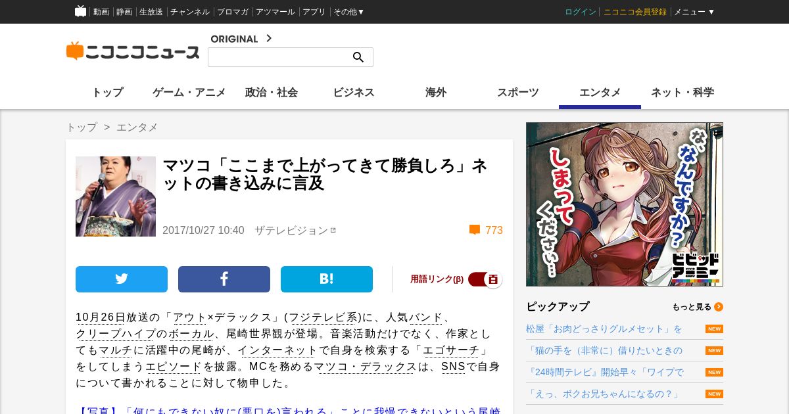Click the アウト term link
This screenshot has width=789, height=414.
(190, 317)
